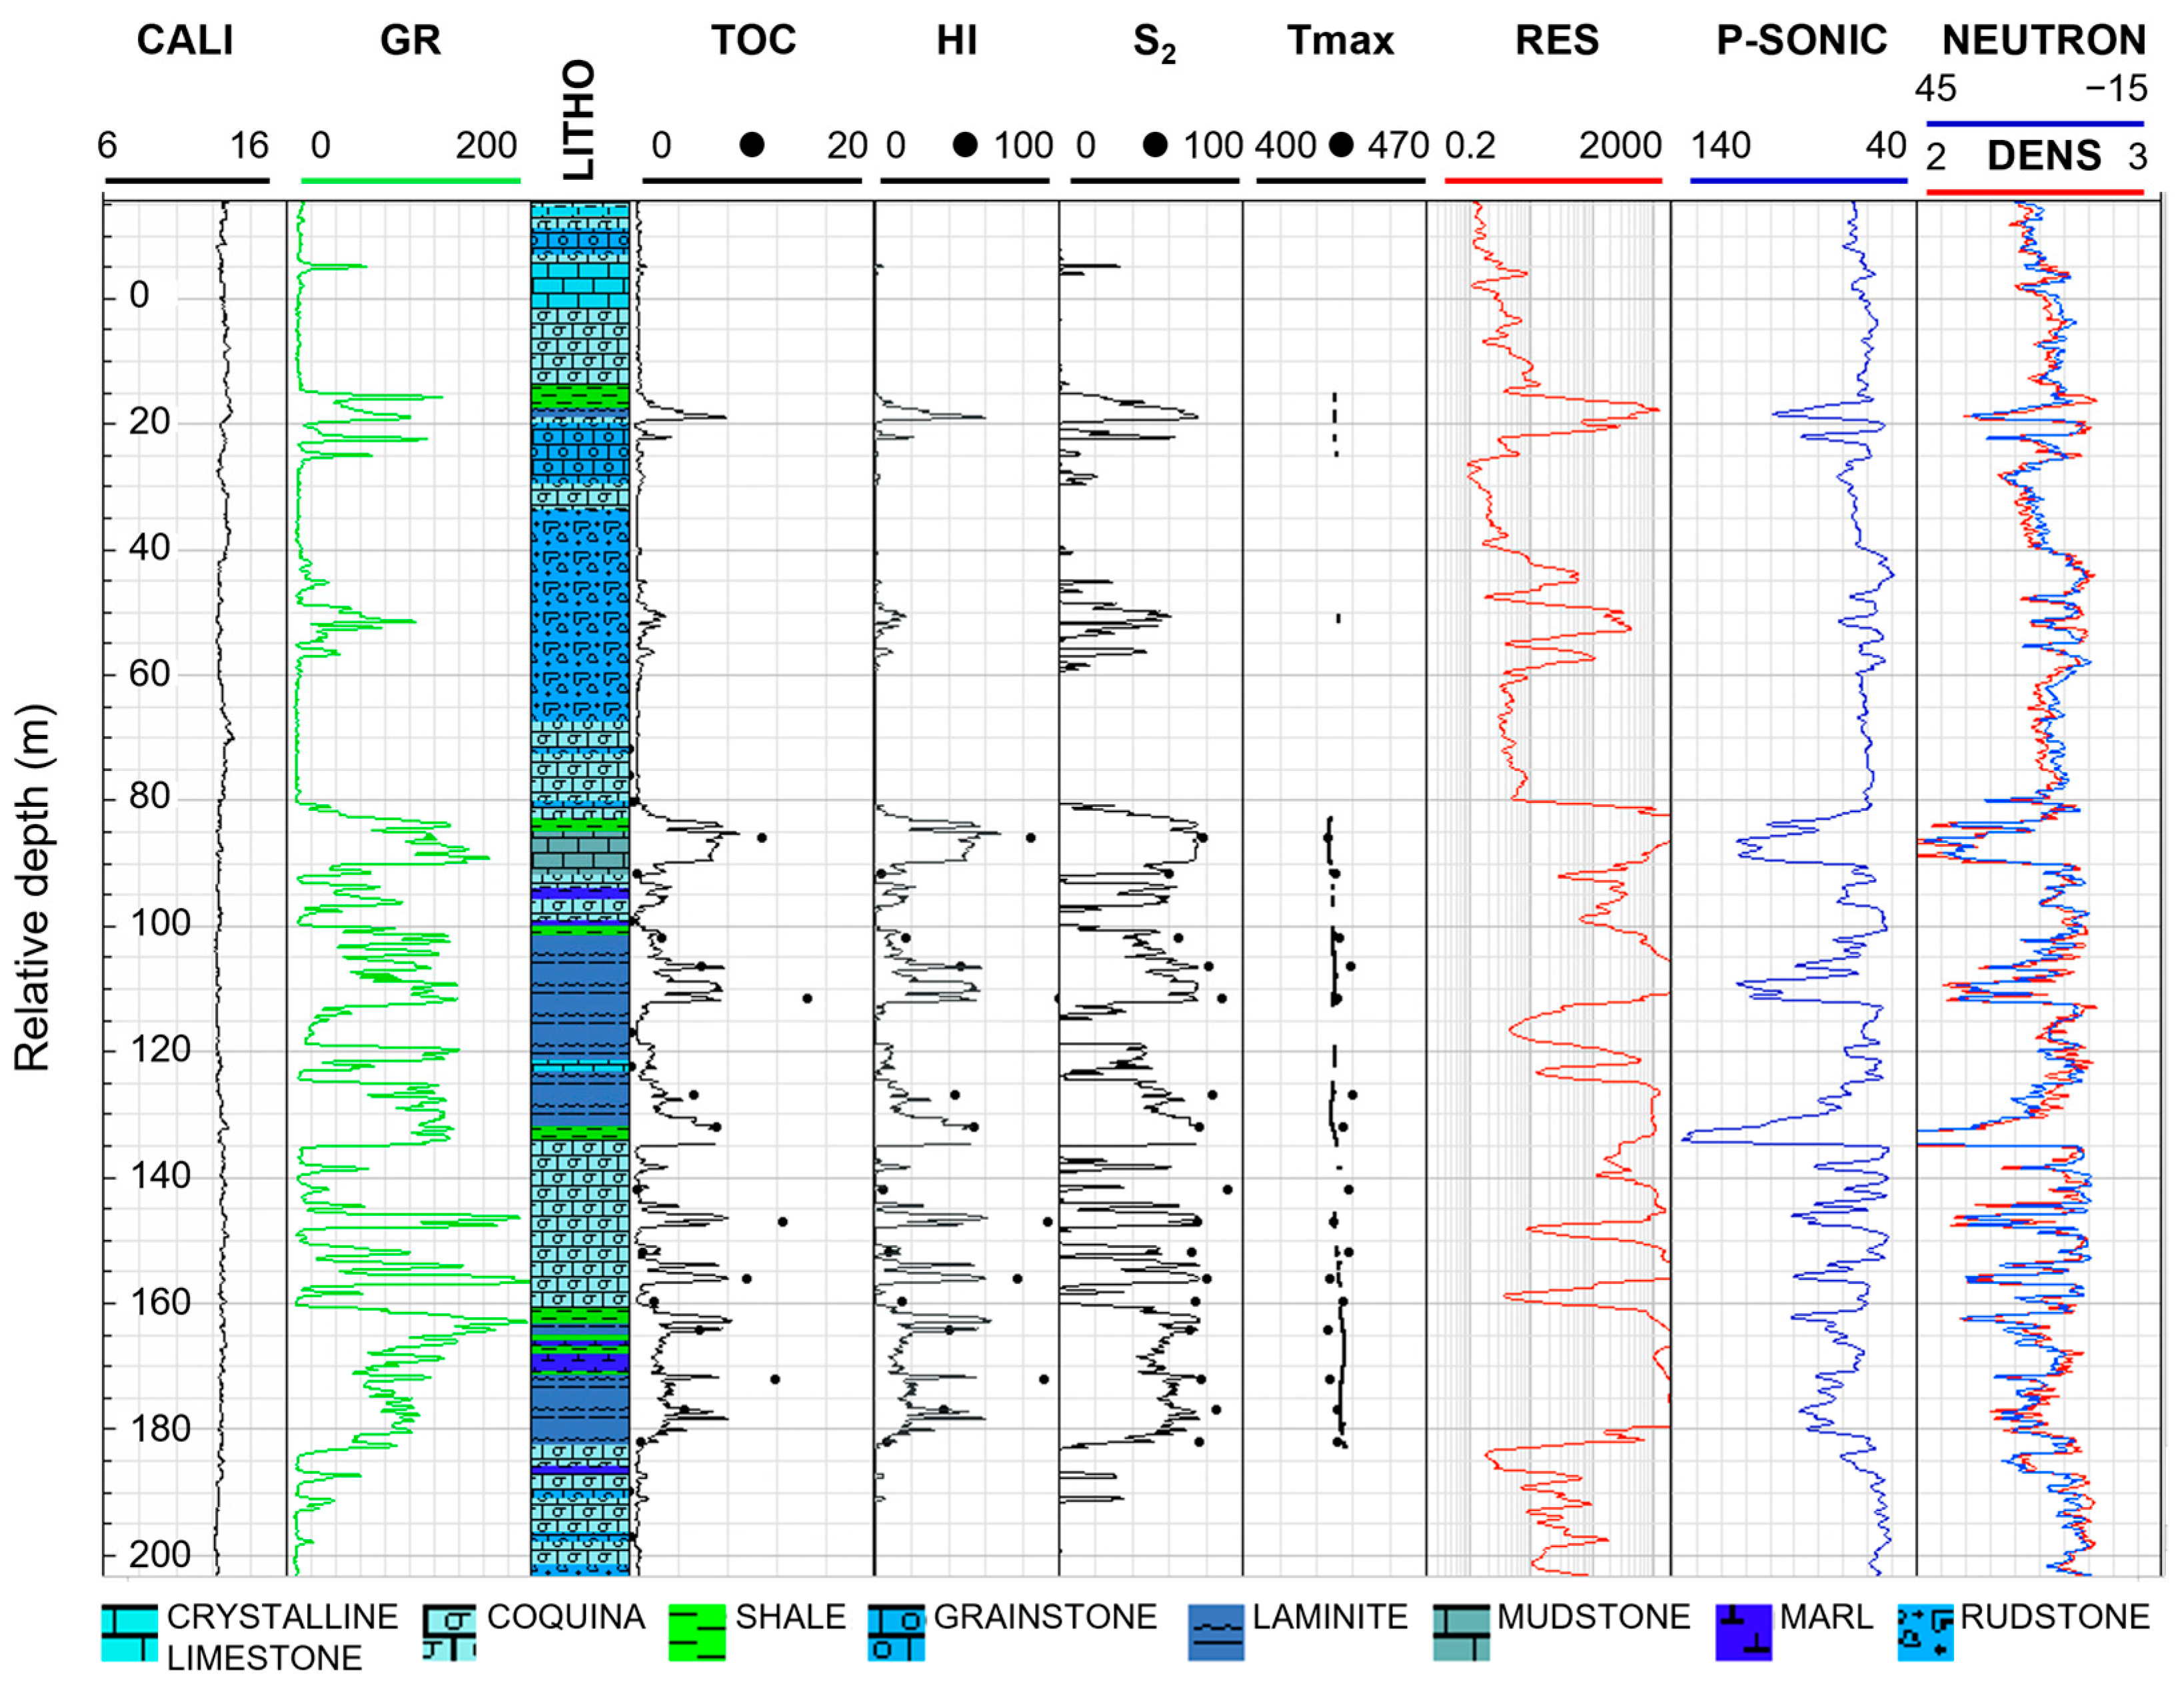
Task: Click the Coquina legend pattern icon
Action: pyautogui.click(x=449, y=1633)
